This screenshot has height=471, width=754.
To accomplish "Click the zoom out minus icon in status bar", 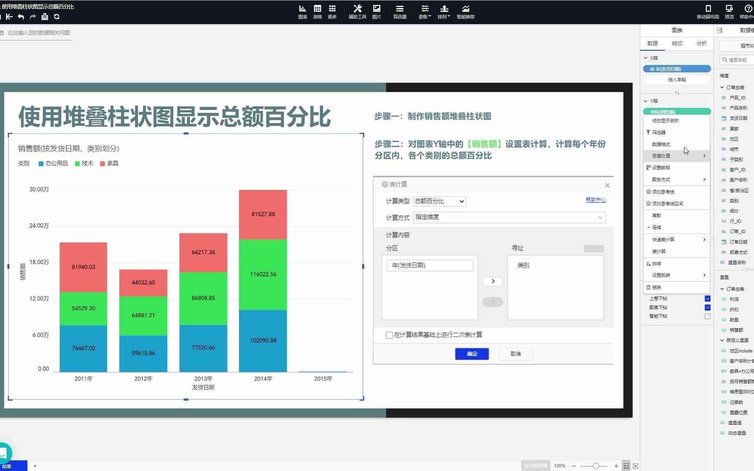I will point(574,466).
